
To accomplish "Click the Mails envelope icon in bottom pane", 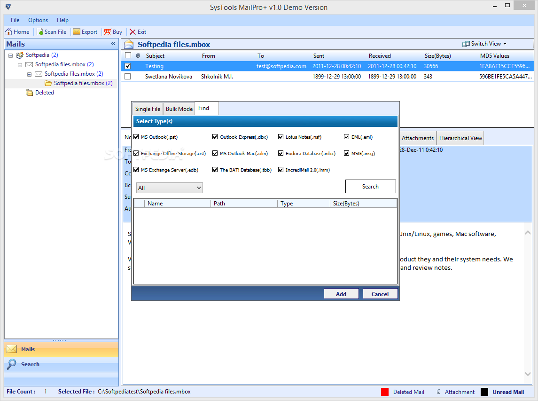I will click(11, 349).
